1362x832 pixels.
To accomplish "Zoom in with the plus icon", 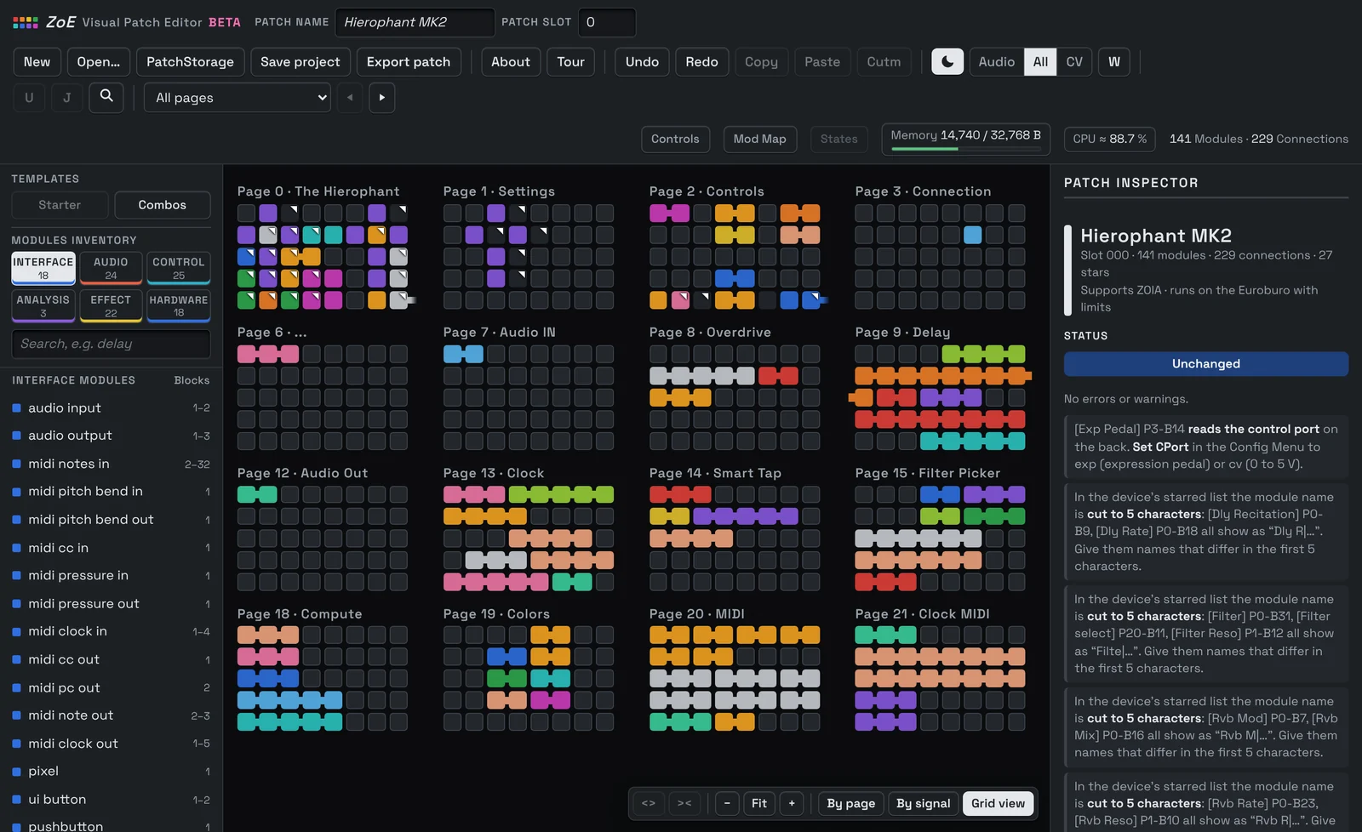I will (x=792, y=803).
